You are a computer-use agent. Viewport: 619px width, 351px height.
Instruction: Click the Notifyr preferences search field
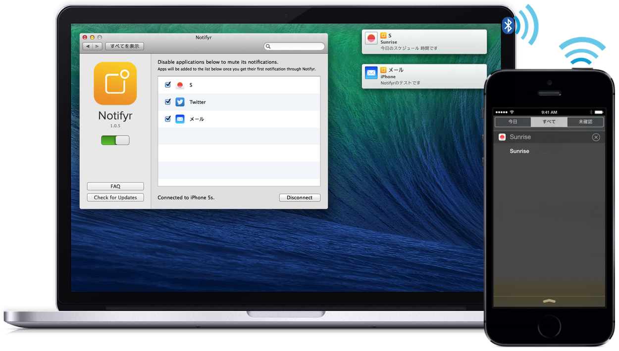tap(294, 46)
